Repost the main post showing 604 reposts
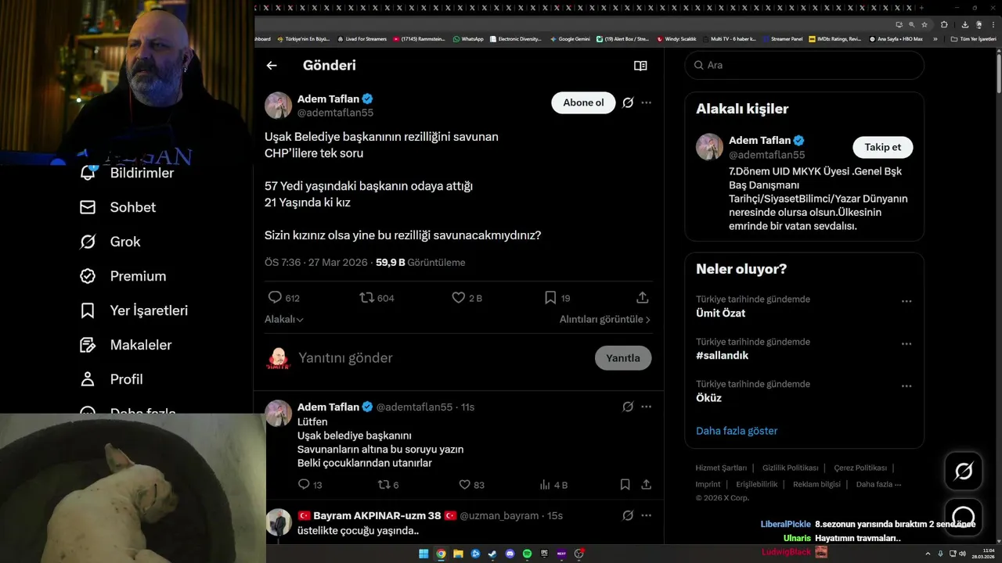Image resolution: width=1002 pixels, height=563 pixels. (377, 298)
